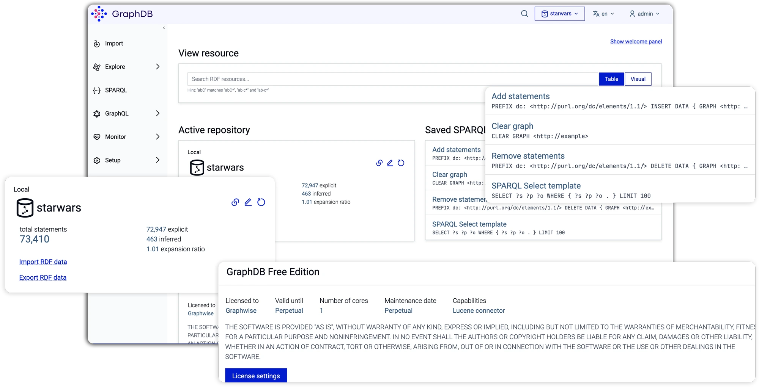Expand the GraphQL submenu chevron

point(158,113)
